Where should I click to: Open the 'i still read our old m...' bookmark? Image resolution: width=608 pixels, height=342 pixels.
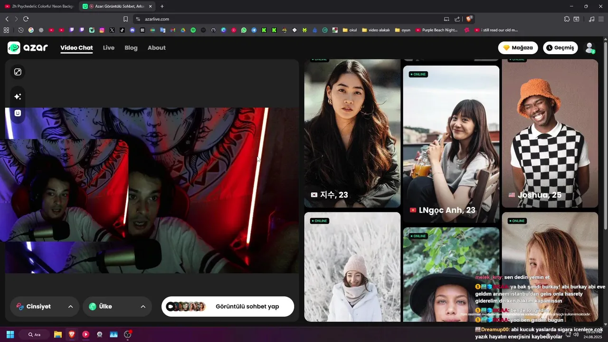tap(496, 30)
